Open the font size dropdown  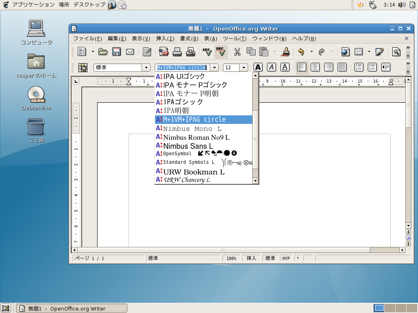click(x=244, y=68)
